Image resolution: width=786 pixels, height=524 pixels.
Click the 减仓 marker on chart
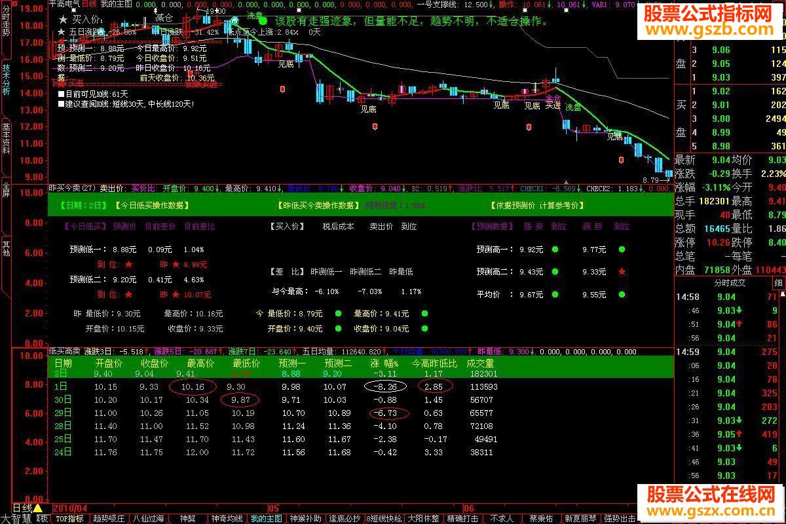click(164, 18)
